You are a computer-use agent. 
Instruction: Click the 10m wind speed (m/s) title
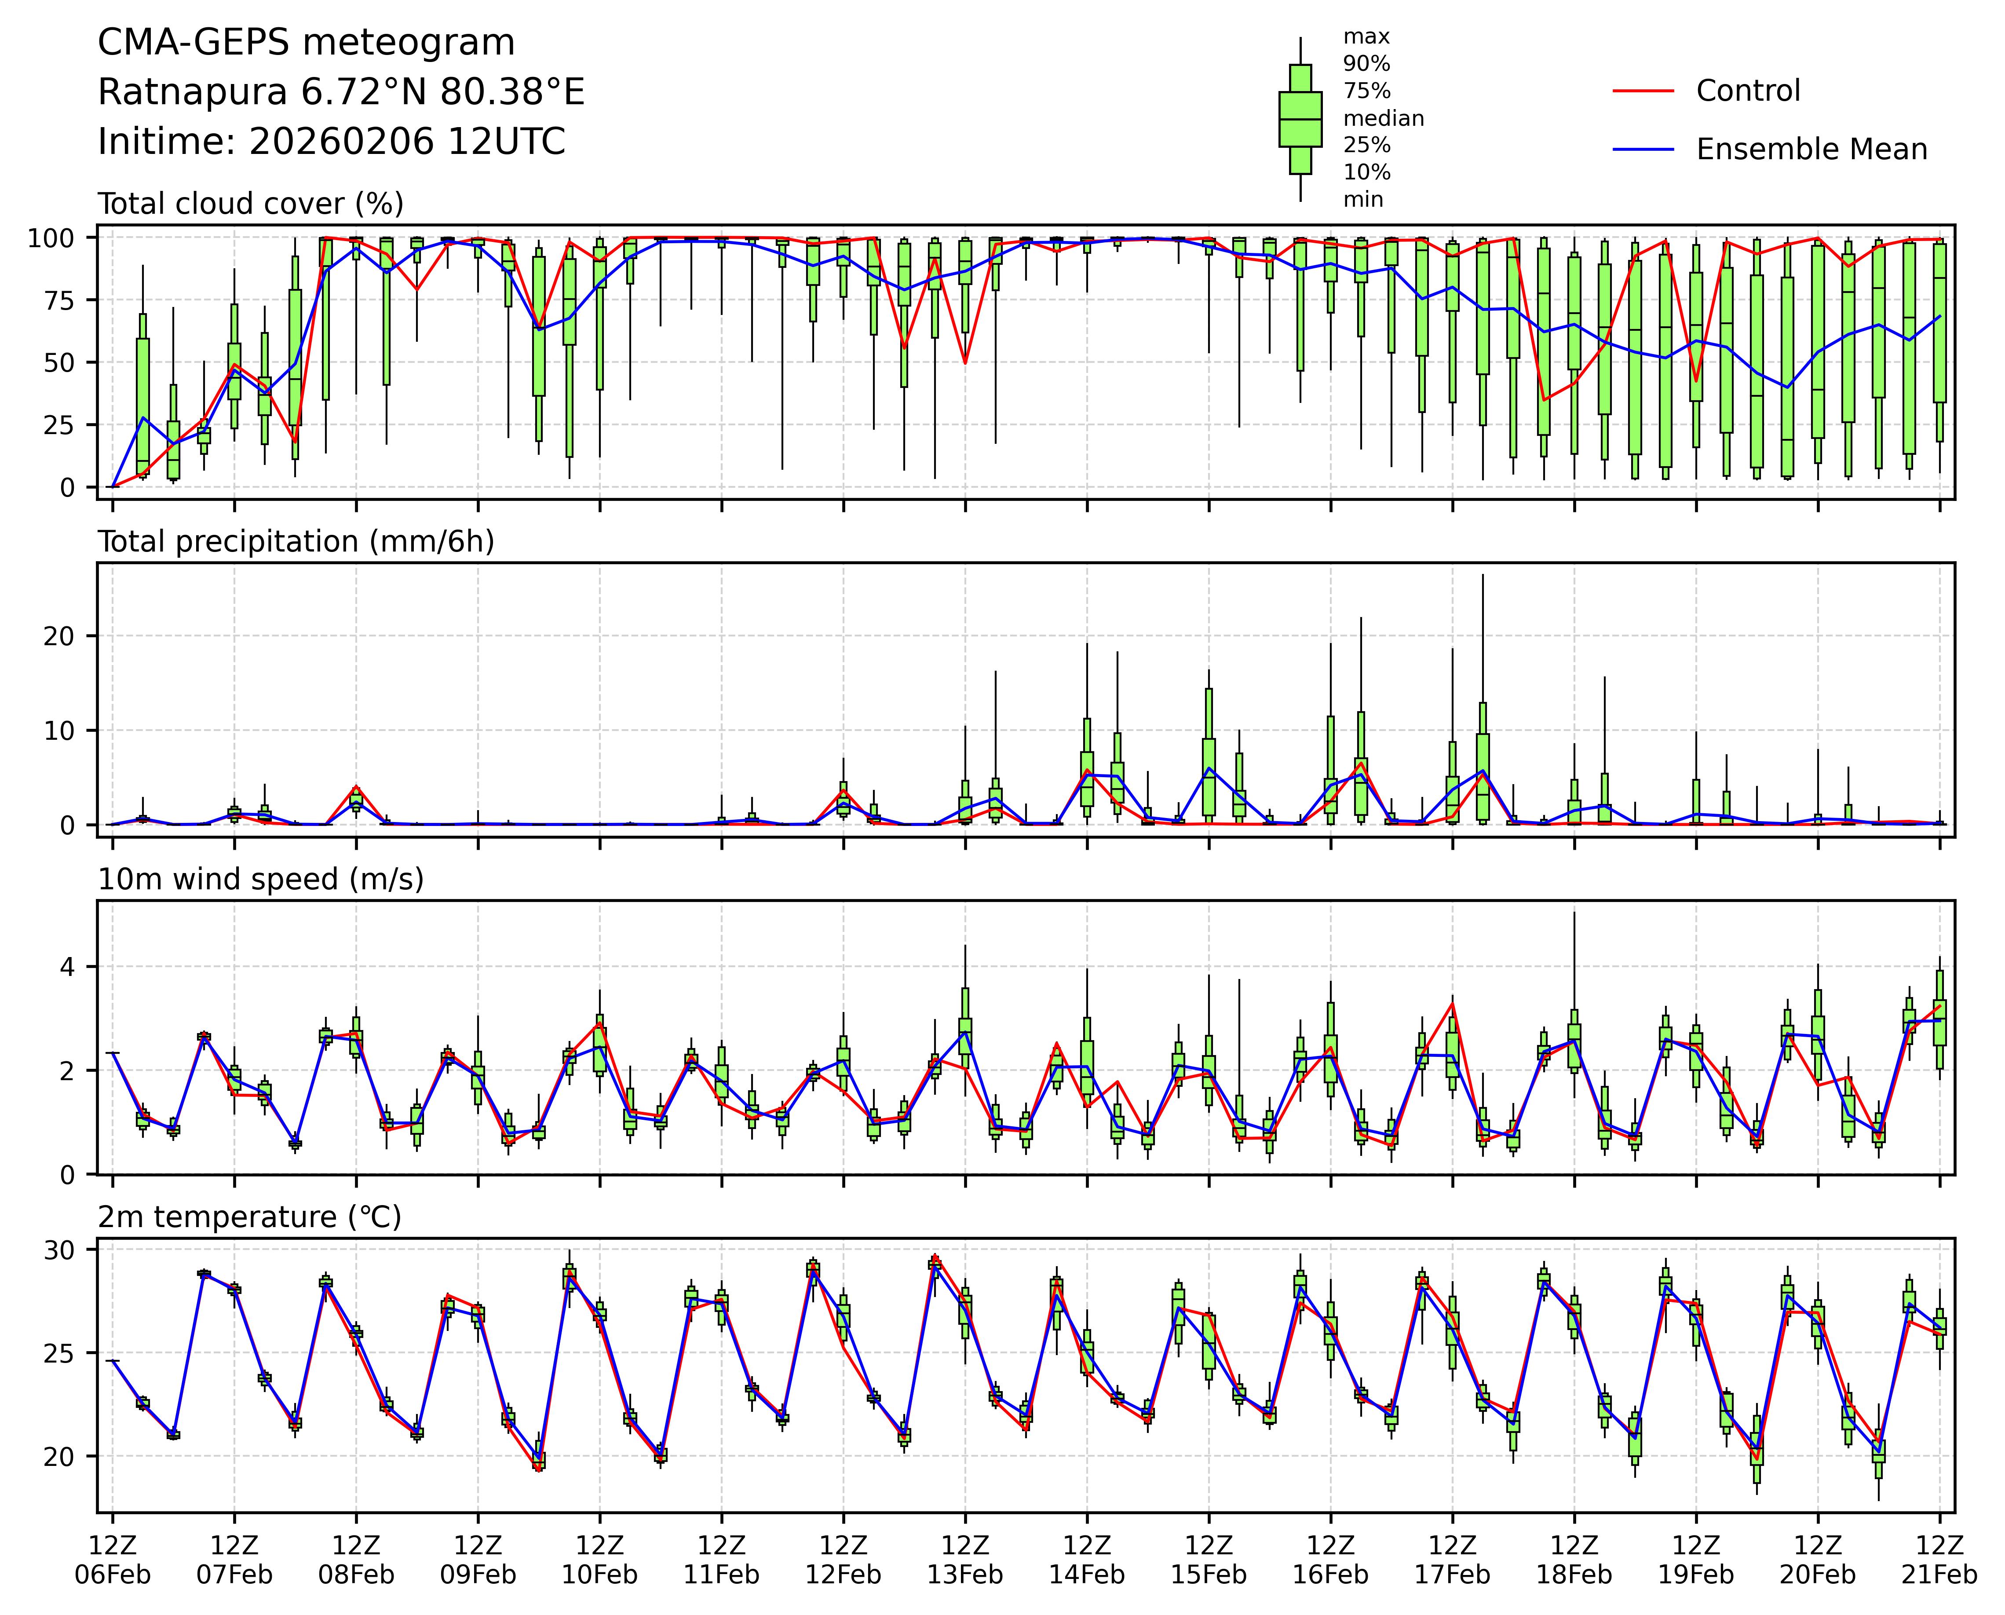pyautogui.click(x=260, y=879)
